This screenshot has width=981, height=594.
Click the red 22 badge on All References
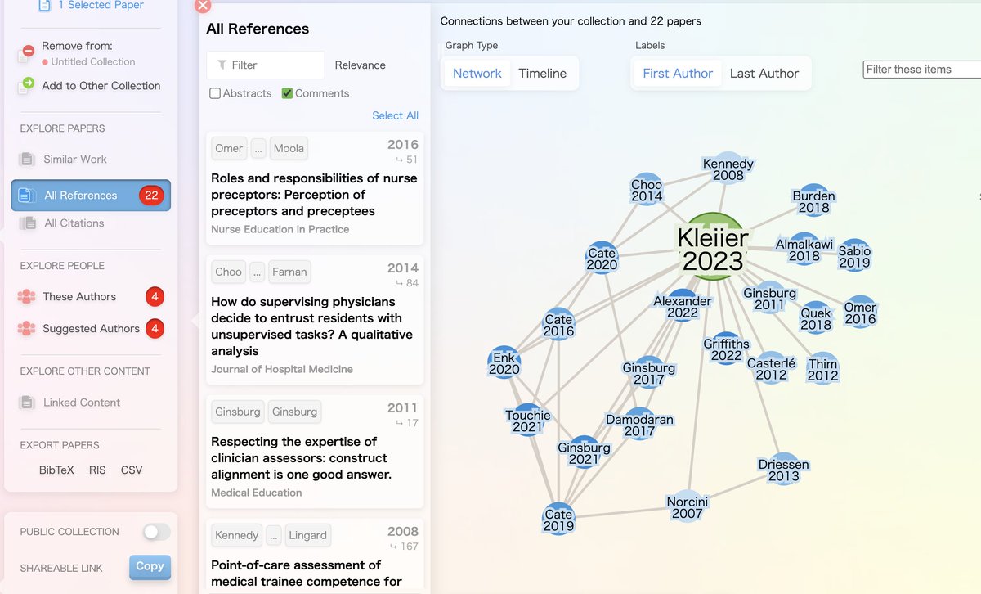click(x=151, y=196)
